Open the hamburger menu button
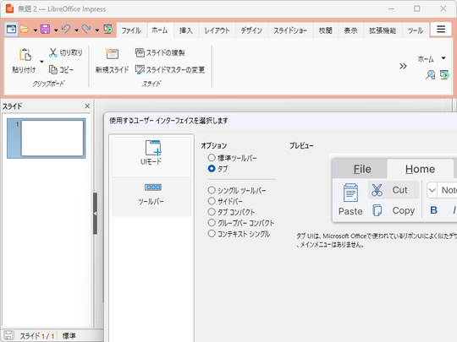 click(x=441, y=29)
